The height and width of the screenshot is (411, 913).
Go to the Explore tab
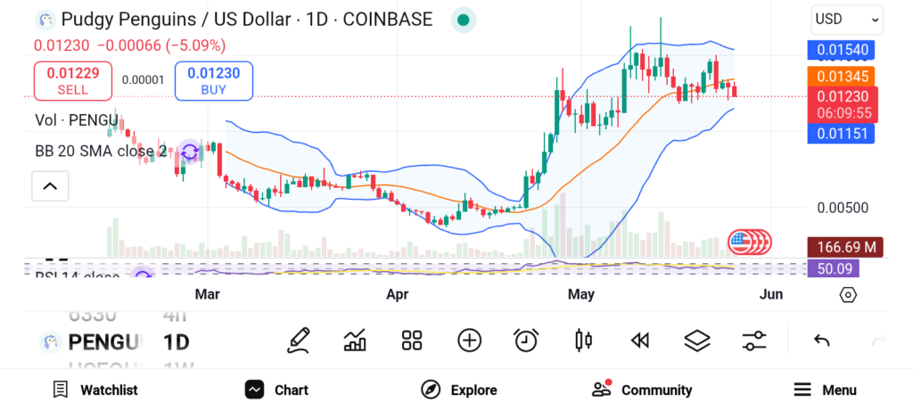click(x=459, y=390)
